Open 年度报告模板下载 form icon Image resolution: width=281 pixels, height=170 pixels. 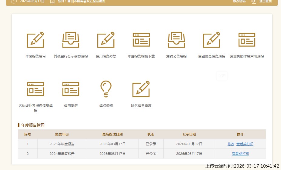(141, 40)
